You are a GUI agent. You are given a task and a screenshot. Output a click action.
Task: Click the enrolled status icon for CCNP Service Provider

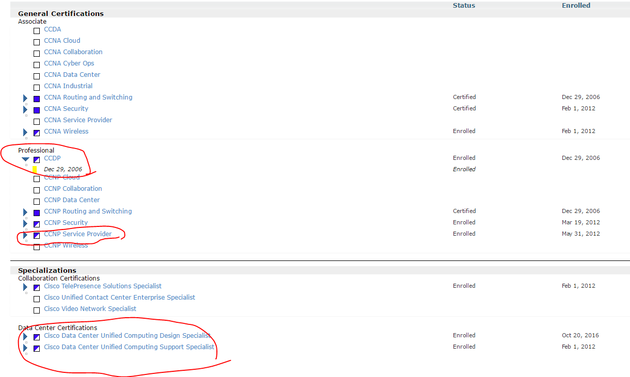37,236
